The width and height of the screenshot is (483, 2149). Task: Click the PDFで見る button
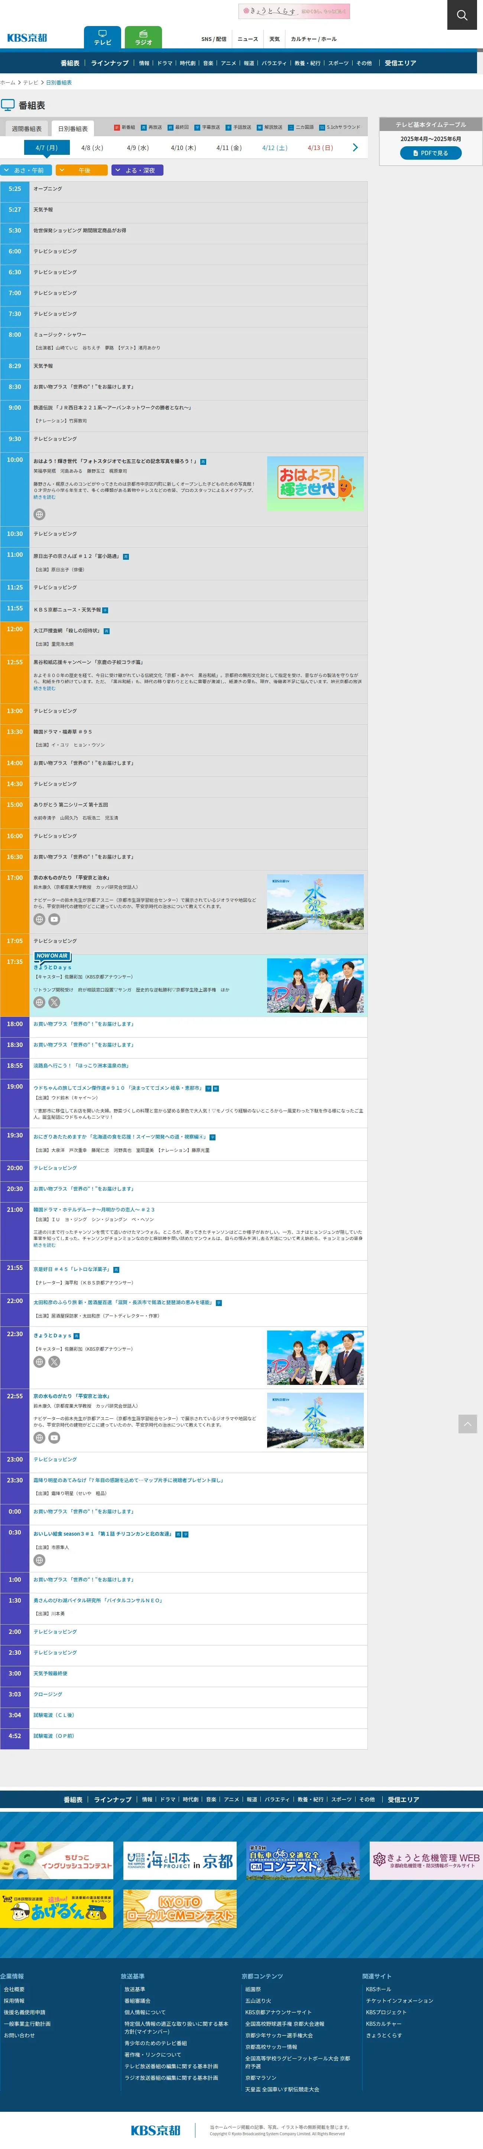coord(431,153)
